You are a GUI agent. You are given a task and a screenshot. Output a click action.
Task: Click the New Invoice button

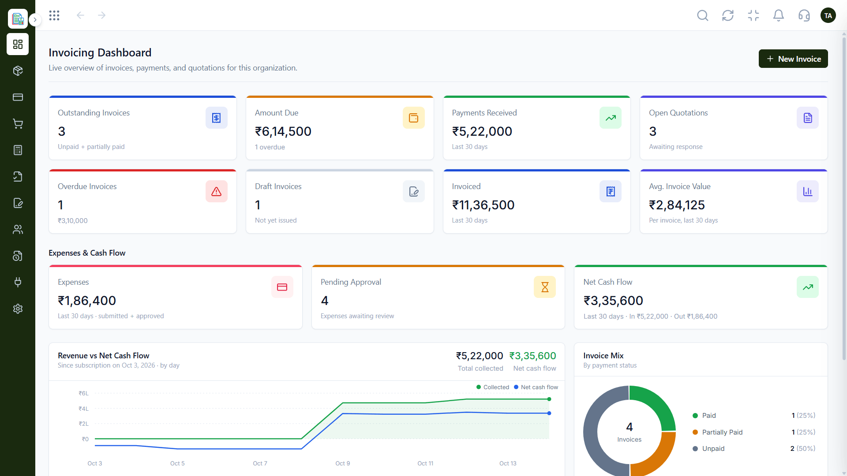(793, 59)
